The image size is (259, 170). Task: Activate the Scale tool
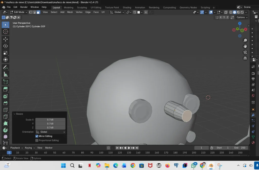click(5, 53)
